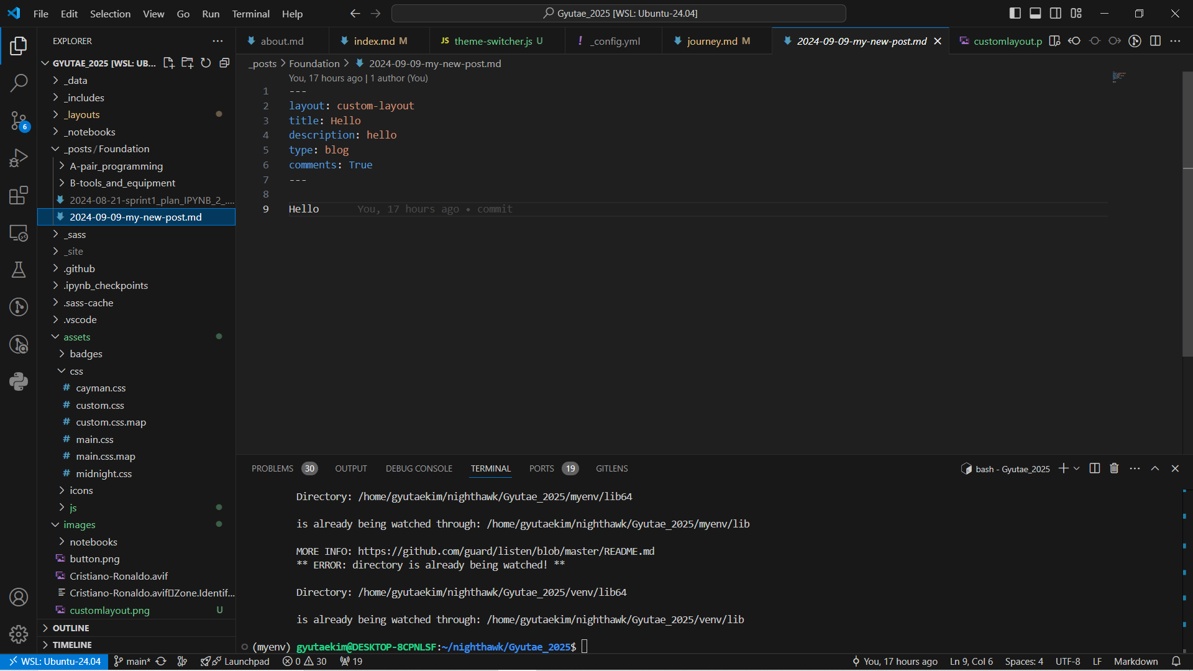This screenshot has height=671, width=1193.
Task: Split the editor right
Action: coord(1155,41)
